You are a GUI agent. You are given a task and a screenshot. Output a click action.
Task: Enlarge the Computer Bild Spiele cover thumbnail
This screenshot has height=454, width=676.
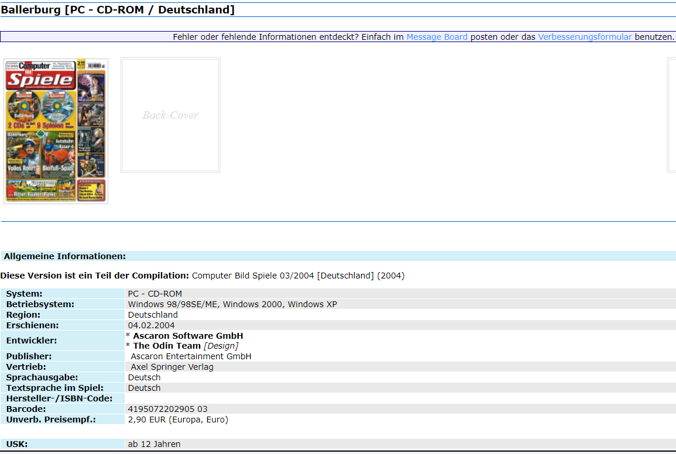coord(56,130)
